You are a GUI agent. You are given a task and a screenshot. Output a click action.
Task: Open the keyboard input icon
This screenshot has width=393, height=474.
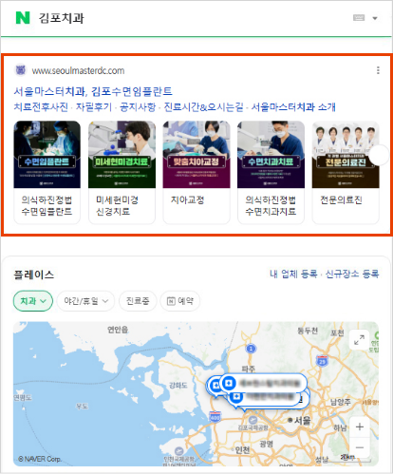click(x=359, y=18)
